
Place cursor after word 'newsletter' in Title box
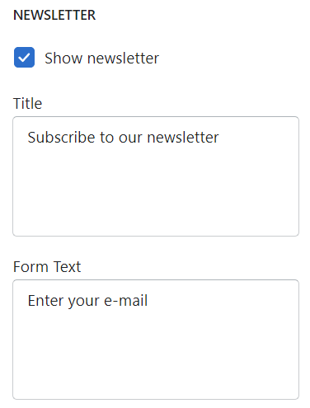tap(219, 137)
